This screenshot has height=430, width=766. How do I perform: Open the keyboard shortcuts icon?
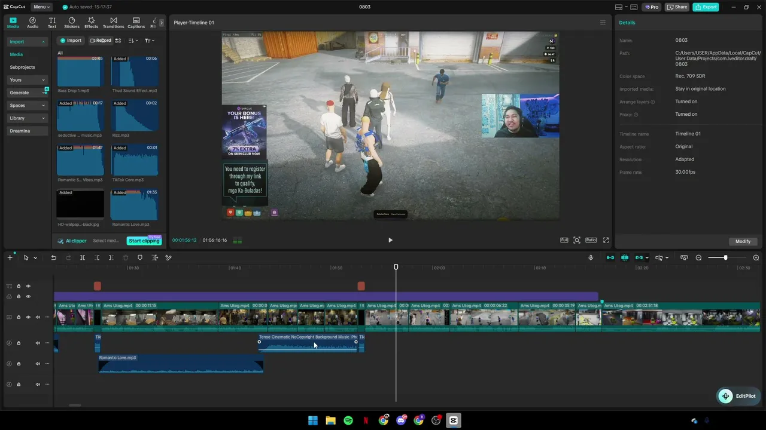[x=634, y=7]
